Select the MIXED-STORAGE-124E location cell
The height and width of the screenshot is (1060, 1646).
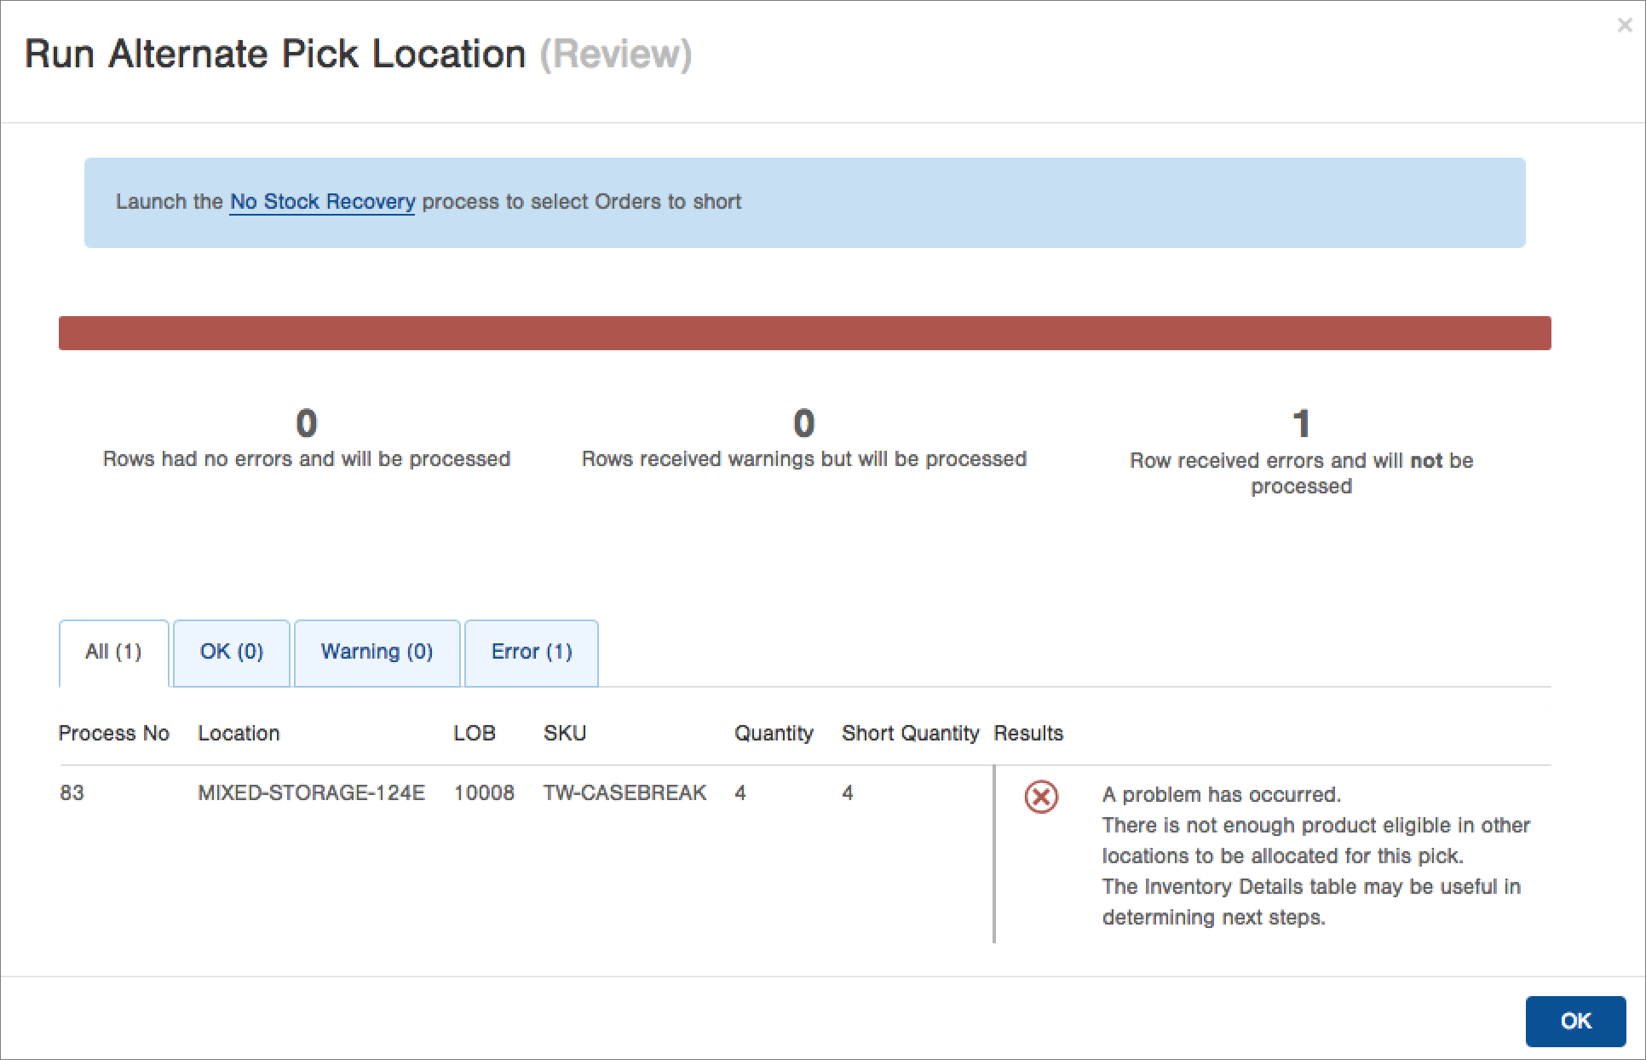pyautogui.click(x=311, y=793)
